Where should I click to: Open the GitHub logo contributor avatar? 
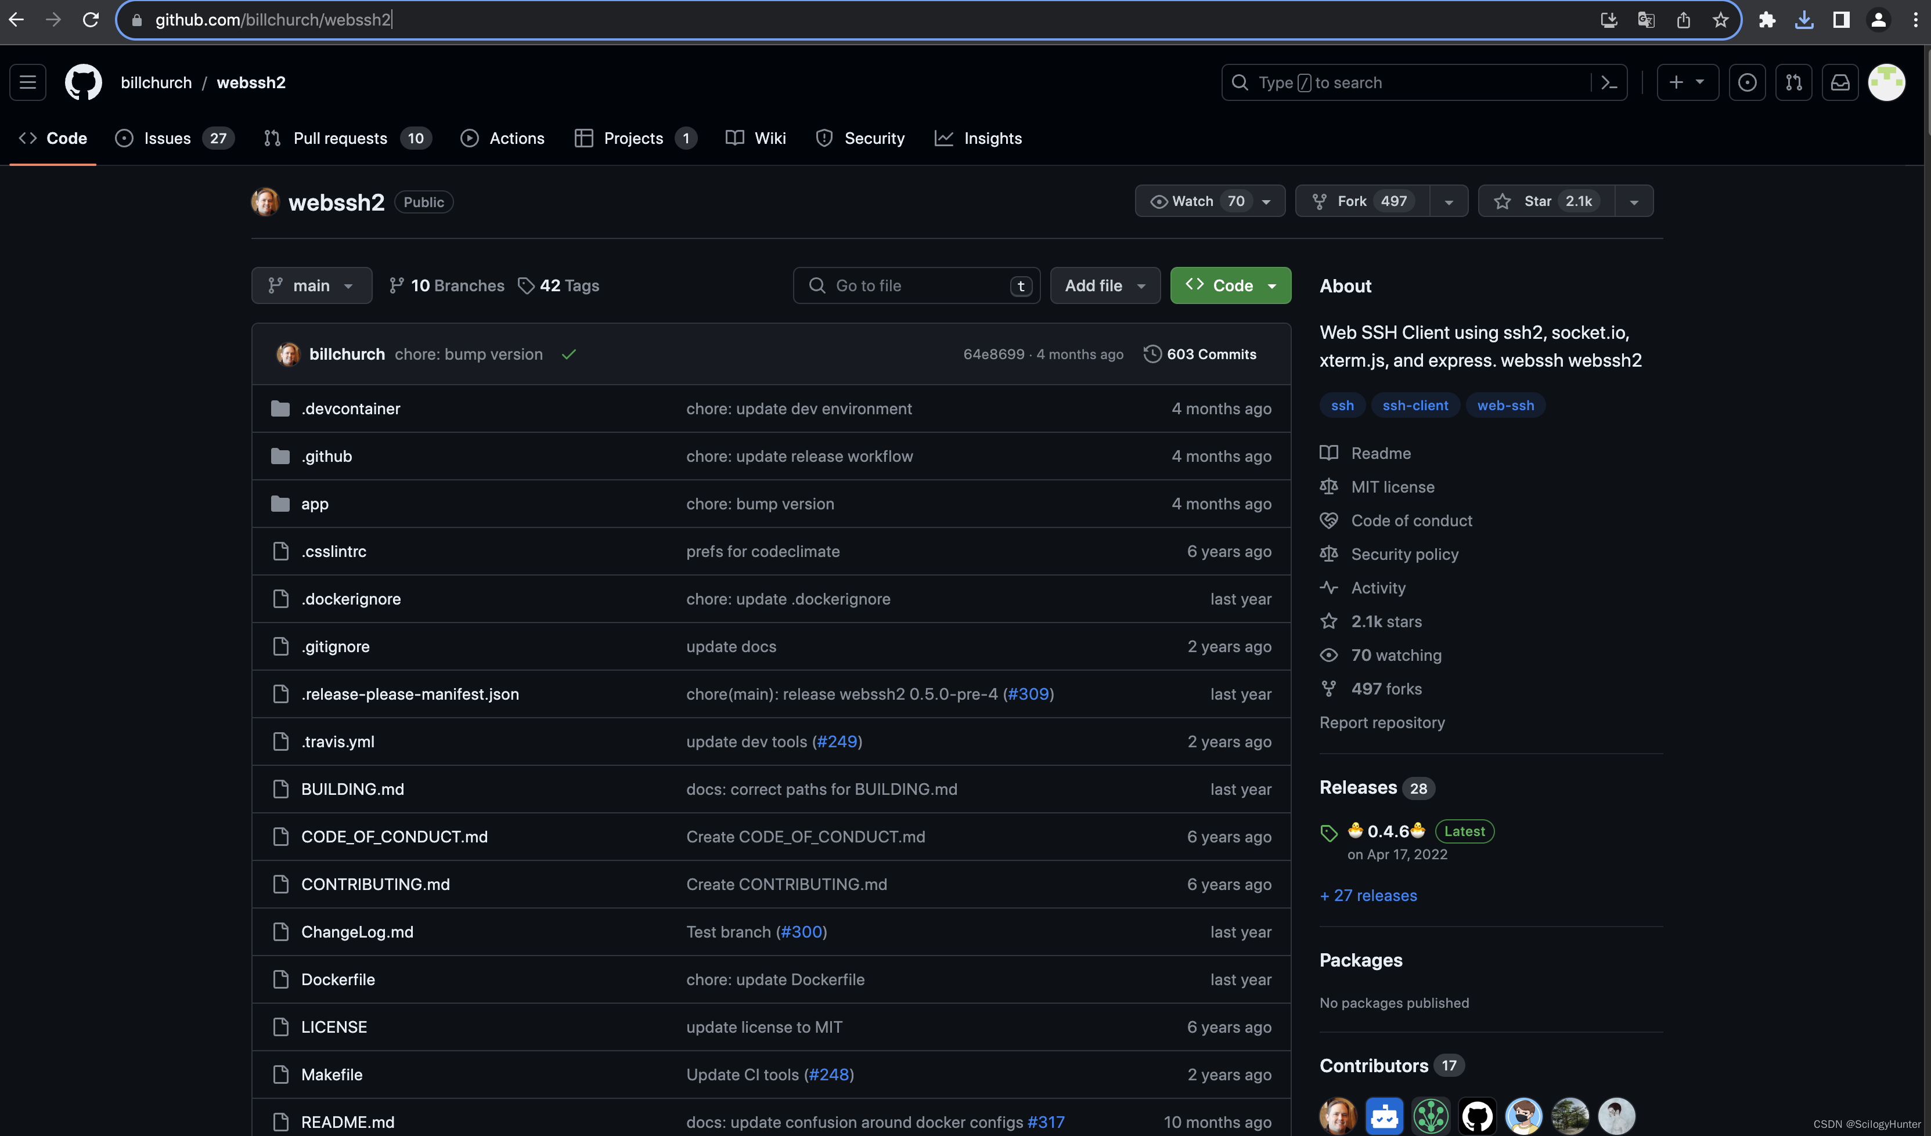[1476, 1115]
